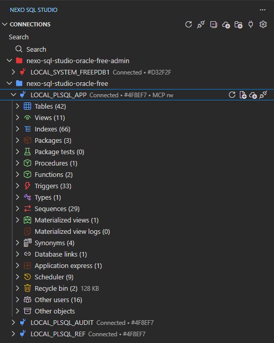Click the Other users group icon
This screenshot has width=274, height=343.
coord(27,300)
